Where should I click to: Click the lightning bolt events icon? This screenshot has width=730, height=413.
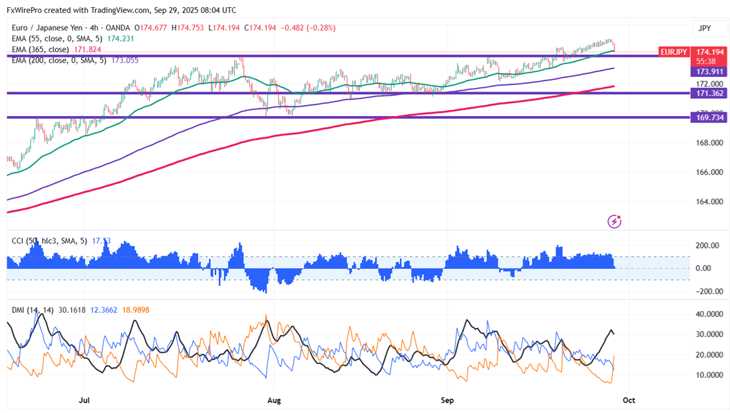(614, 221)
